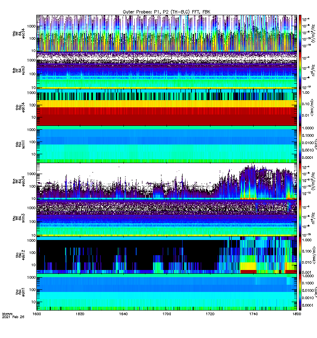The height and width of the screenshot is (338, 317).
Task: Click the 1720 time axis label
Action: 210,314
